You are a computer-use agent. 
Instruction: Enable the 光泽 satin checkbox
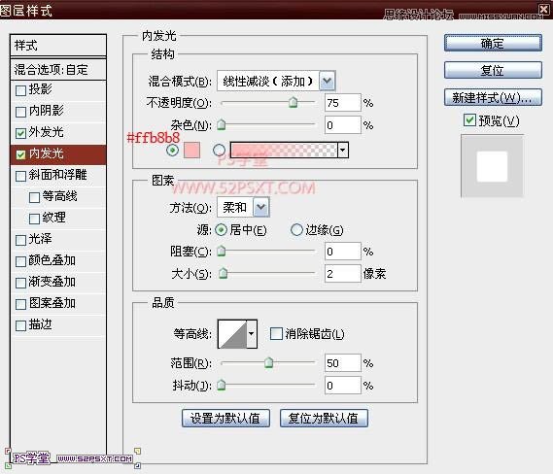pyautogui.click(x=20, y=240)
